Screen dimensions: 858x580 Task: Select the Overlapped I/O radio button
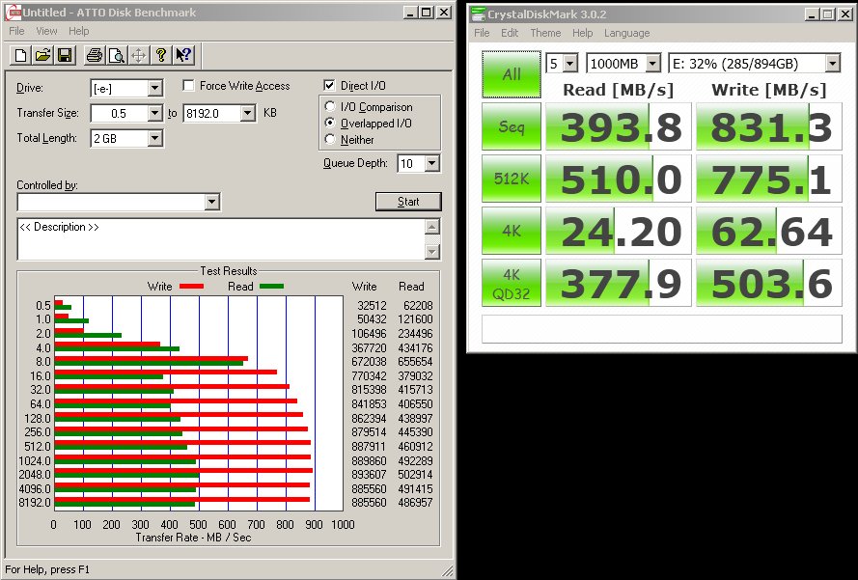pos(330,124)
